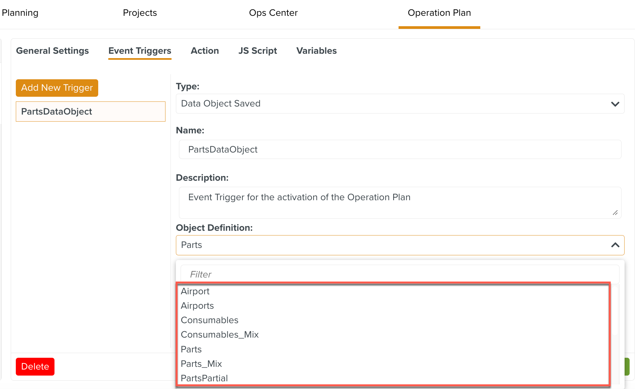Image resolution: width=635 pixels, height=389 pixels.
Task: Click the Filter search field
Action: [x=400, y=274]
